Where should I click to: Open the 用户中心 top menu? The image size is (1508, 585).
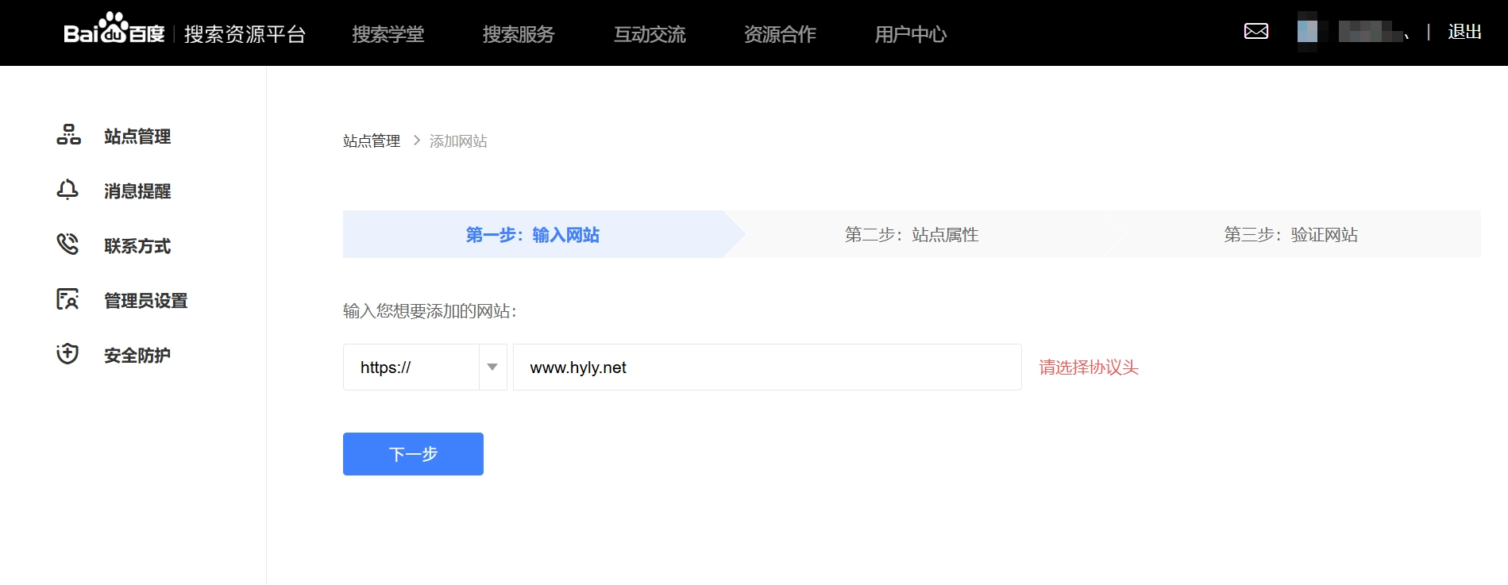[x=911, y=34]
